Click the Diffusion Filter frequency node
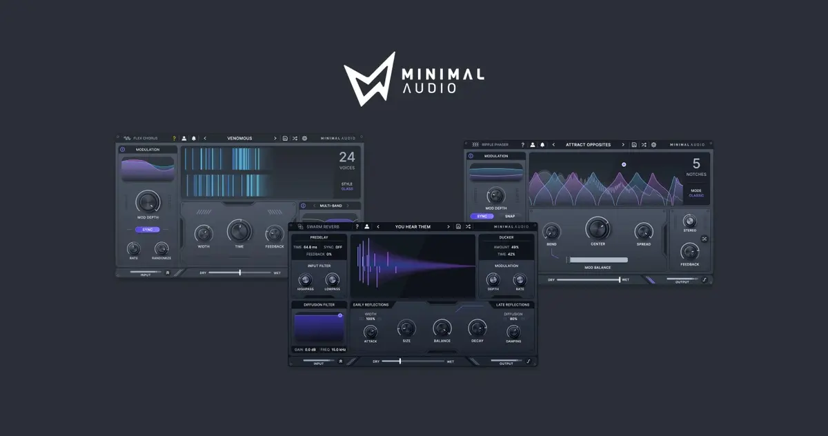 (x=340, y=315)
